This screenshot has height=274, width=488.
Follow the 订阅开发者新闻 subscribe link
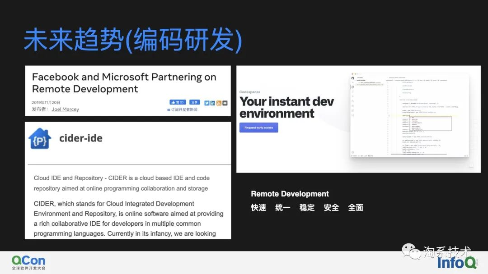click(x=183, y=110)
